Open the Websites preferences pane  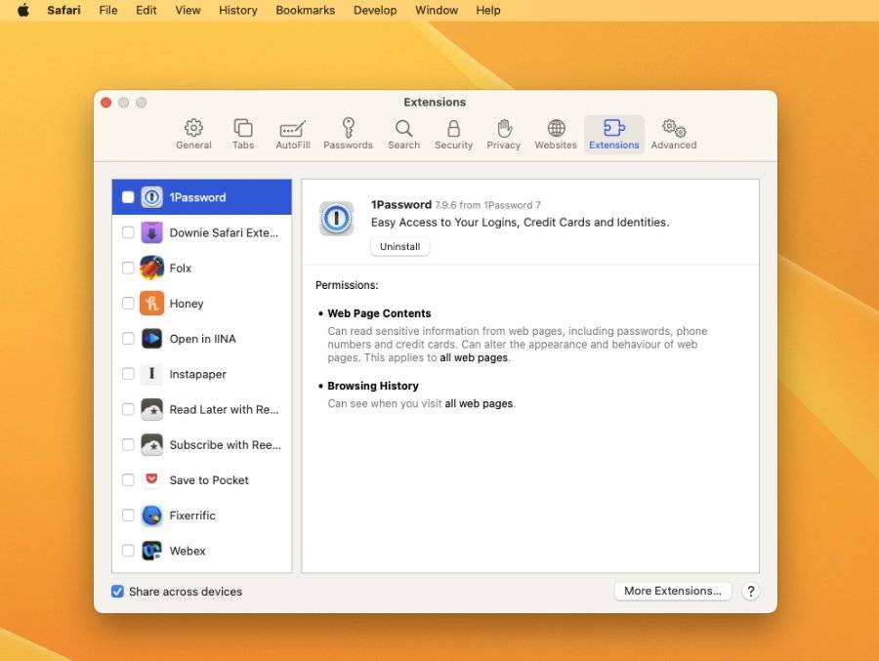(x=555, y=134)
